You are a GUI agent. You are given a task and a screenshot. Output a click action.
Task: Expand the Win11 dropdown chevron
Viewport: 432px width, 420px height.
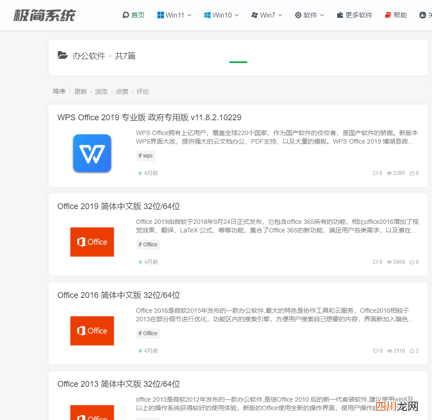tap(189, 15)
